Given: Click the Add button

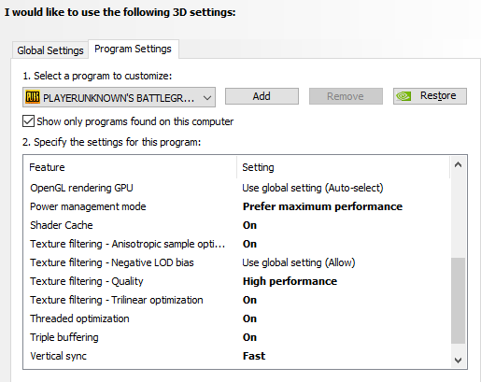Looking at the screenshot, I should [262, 96].
